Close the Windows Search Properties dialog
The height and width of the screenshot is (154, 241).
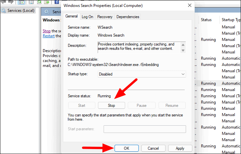tap(189, 5)
